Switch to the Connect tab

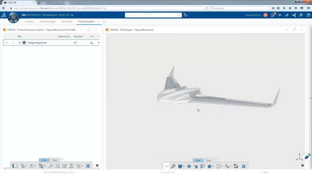click(29, 21)
